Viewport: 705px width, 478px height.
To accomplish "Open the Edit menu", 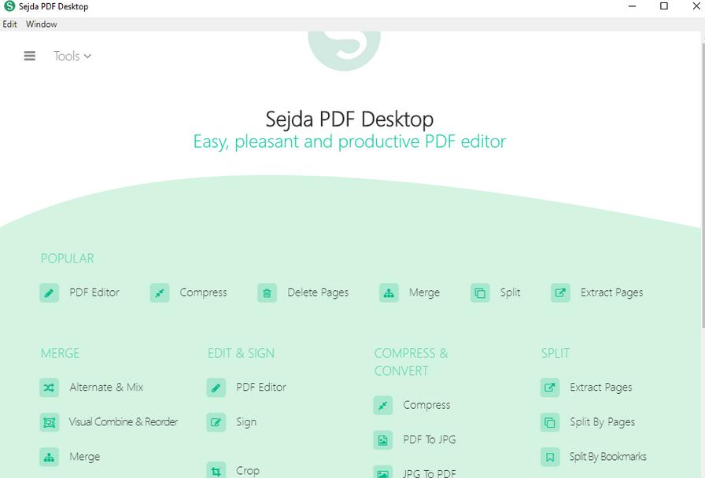I will tap(10, 24).
